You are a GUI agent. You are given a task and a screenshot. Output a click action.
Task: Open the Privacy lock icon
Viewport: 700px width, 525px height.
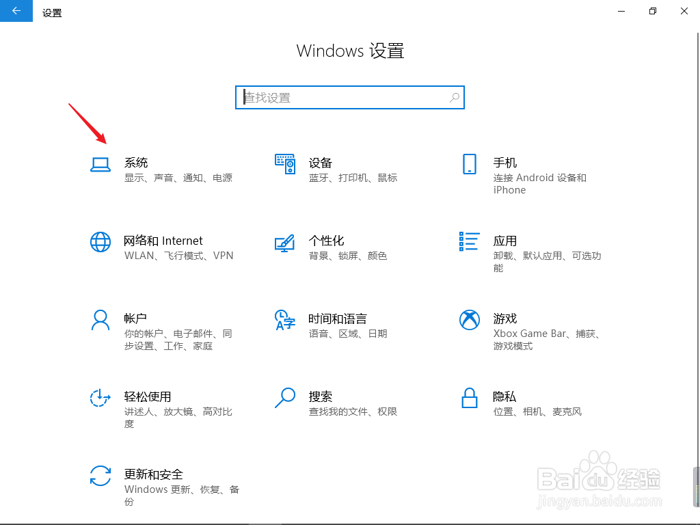click(x=469, y=398)
